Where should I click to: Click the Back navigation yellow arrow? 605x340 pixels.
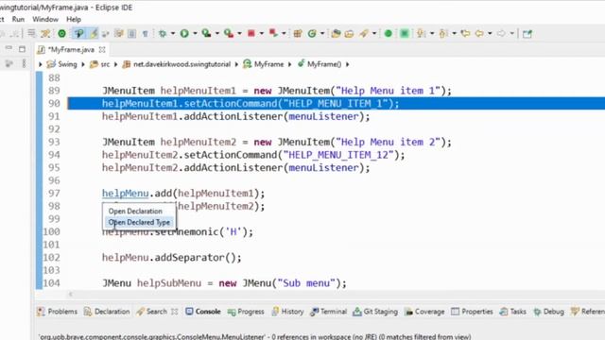tap(479, 34)
